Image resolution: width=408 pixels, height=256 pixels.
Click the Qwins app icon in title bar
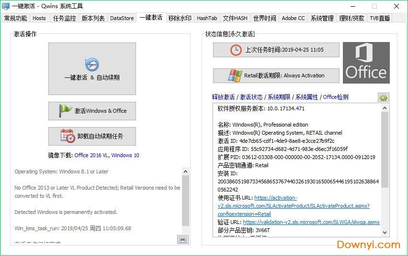click(5, 6)
